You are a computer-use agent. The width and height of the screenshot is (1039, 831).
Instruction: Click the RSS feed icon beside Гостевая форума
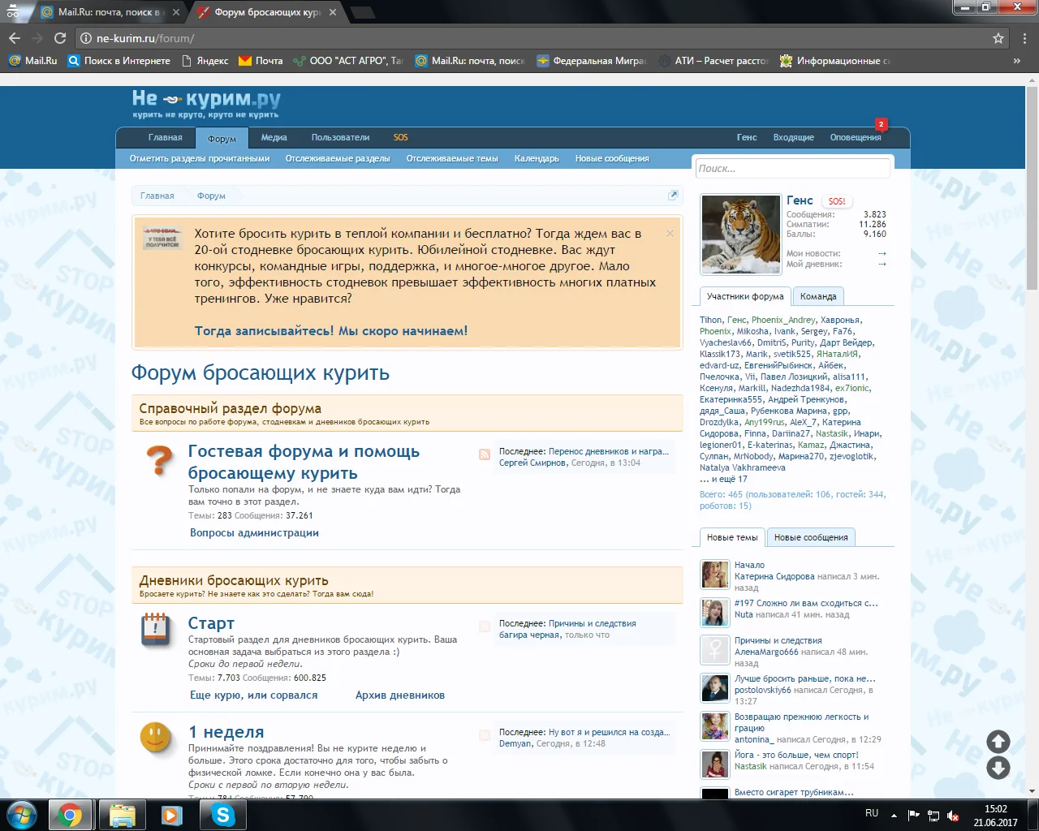pyautogui.click(x=485, y=454)
